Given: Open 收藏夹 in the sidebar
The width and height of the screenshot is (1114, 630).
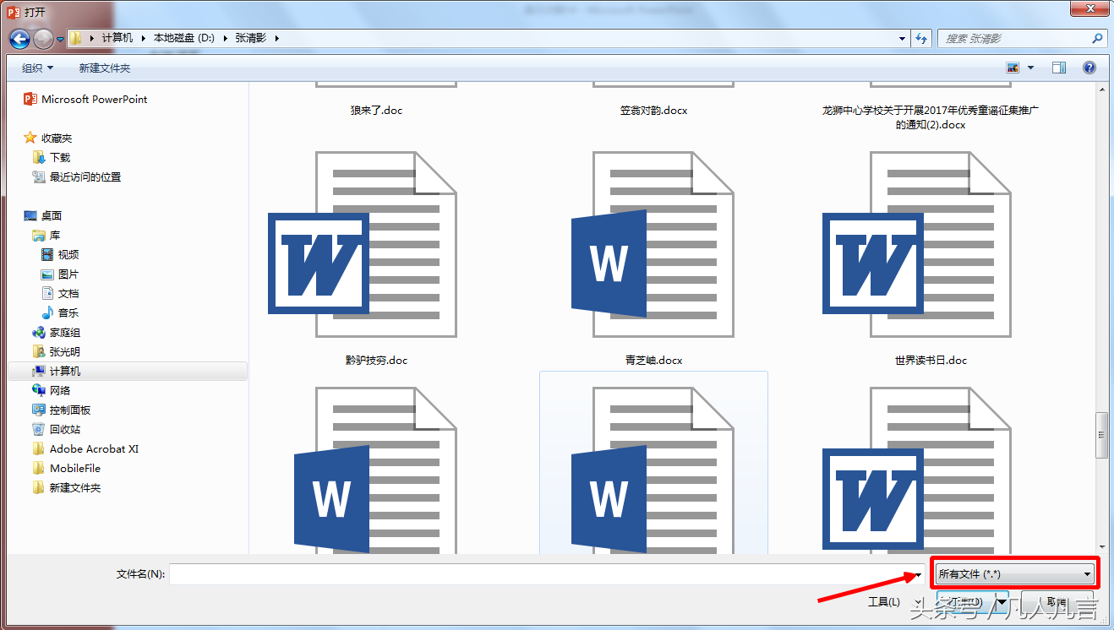Looking at the screenshot, I should [48, 138].
